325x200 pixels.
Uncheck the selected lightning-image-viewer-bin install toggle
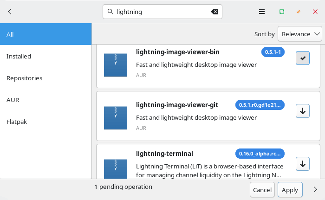coord(303,58)
